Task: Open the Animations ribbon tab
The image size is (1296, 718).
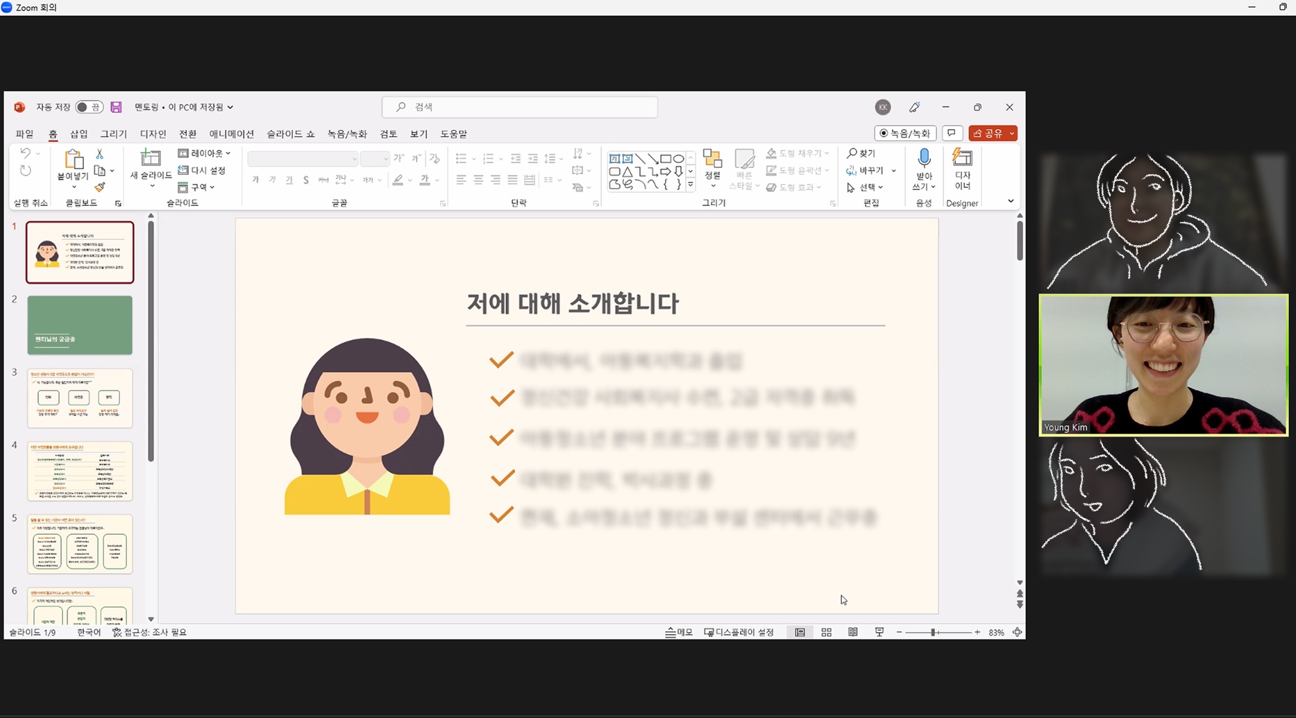Action: point(232,134)
